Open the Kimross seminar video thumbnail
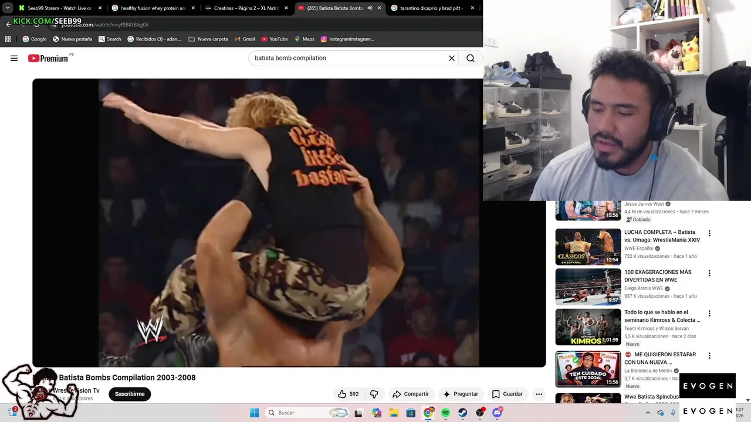 [x=588, y=327]
